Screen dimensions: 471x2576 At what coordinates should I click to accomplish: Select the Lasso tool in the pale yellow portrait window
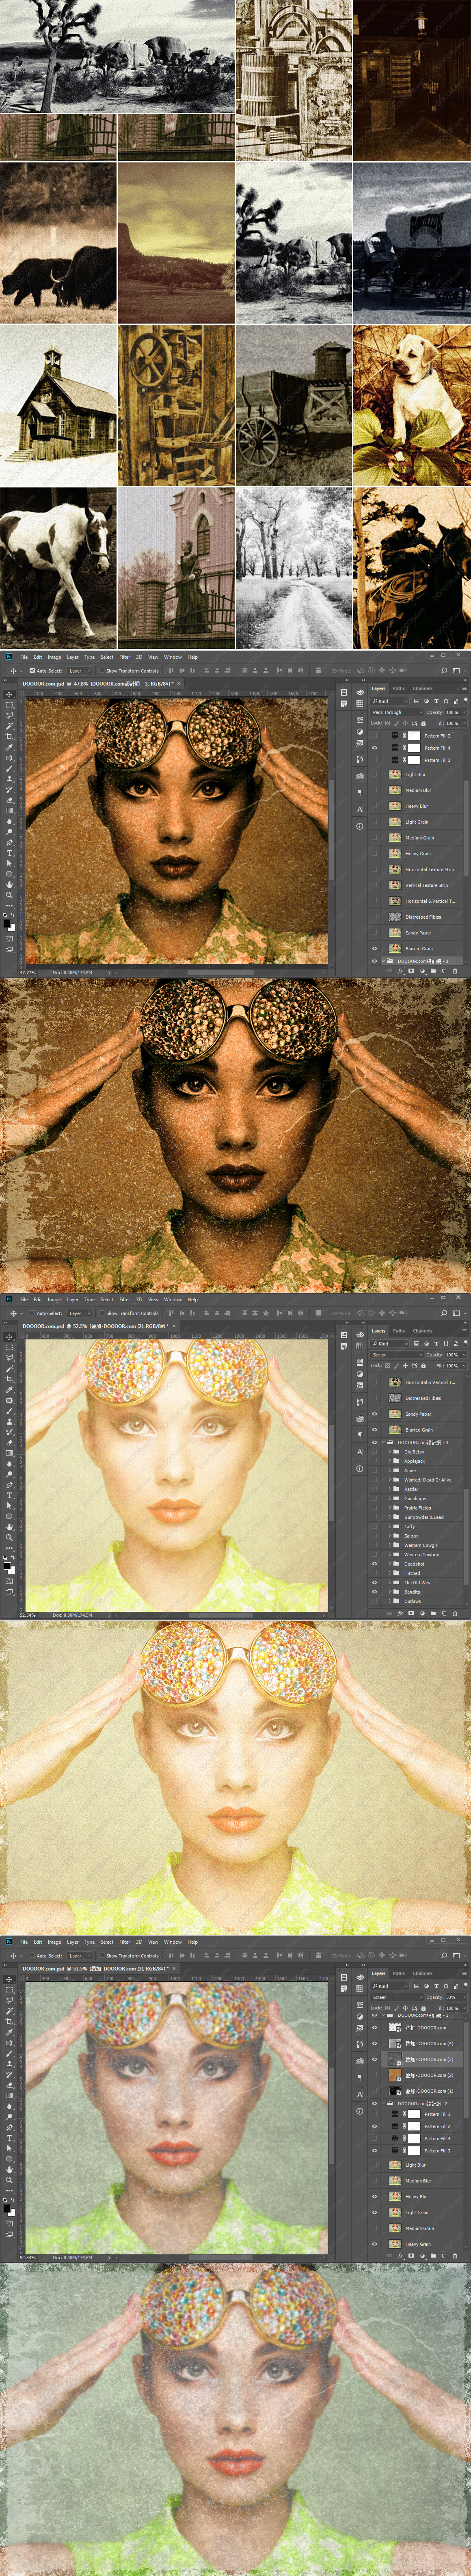9,1358
